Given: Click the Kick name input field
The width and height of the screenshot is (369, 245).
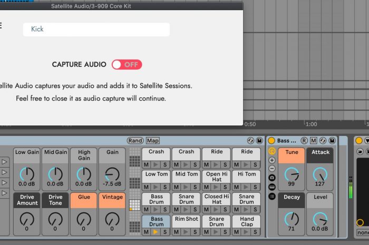Looking at the screenshot, I should click(x=96, y=30).
